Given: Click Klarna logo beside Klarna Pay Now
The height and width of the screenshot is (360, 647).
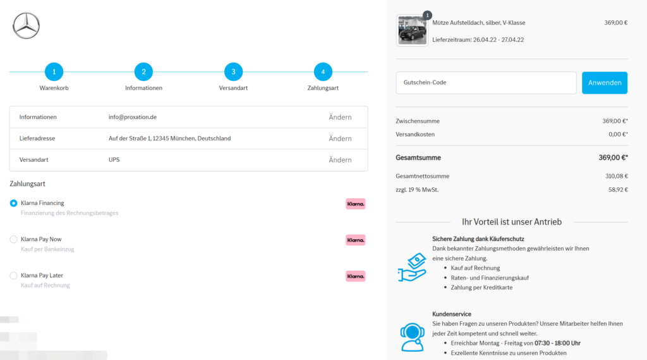Looking at the screenshot, I should (x=355, y=240).
